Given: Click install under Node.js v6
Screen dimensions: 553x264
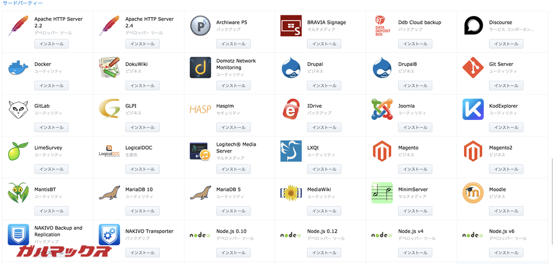Looking at the screenshot, I should 506,252.
